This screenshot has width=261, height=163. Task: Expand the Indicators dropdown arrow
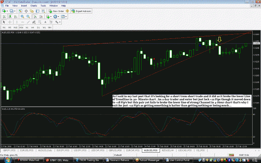click(51, 17)
